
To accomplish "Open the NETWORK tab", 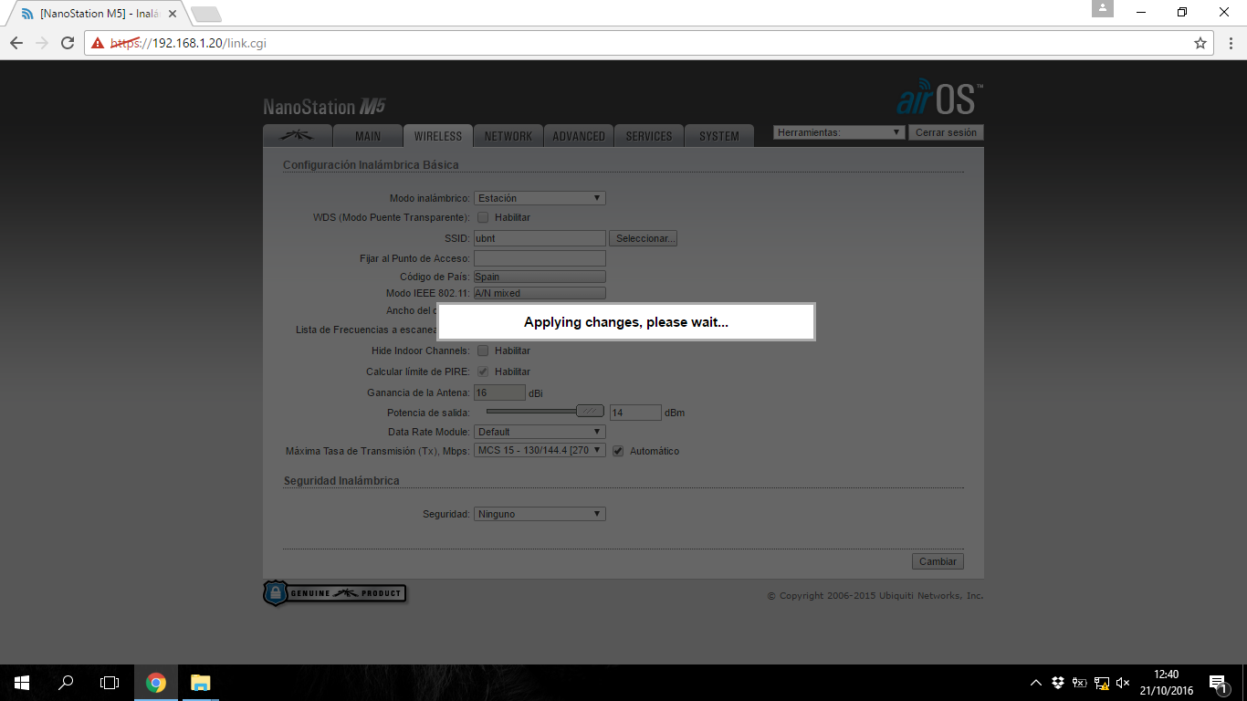I will (508, 136).
